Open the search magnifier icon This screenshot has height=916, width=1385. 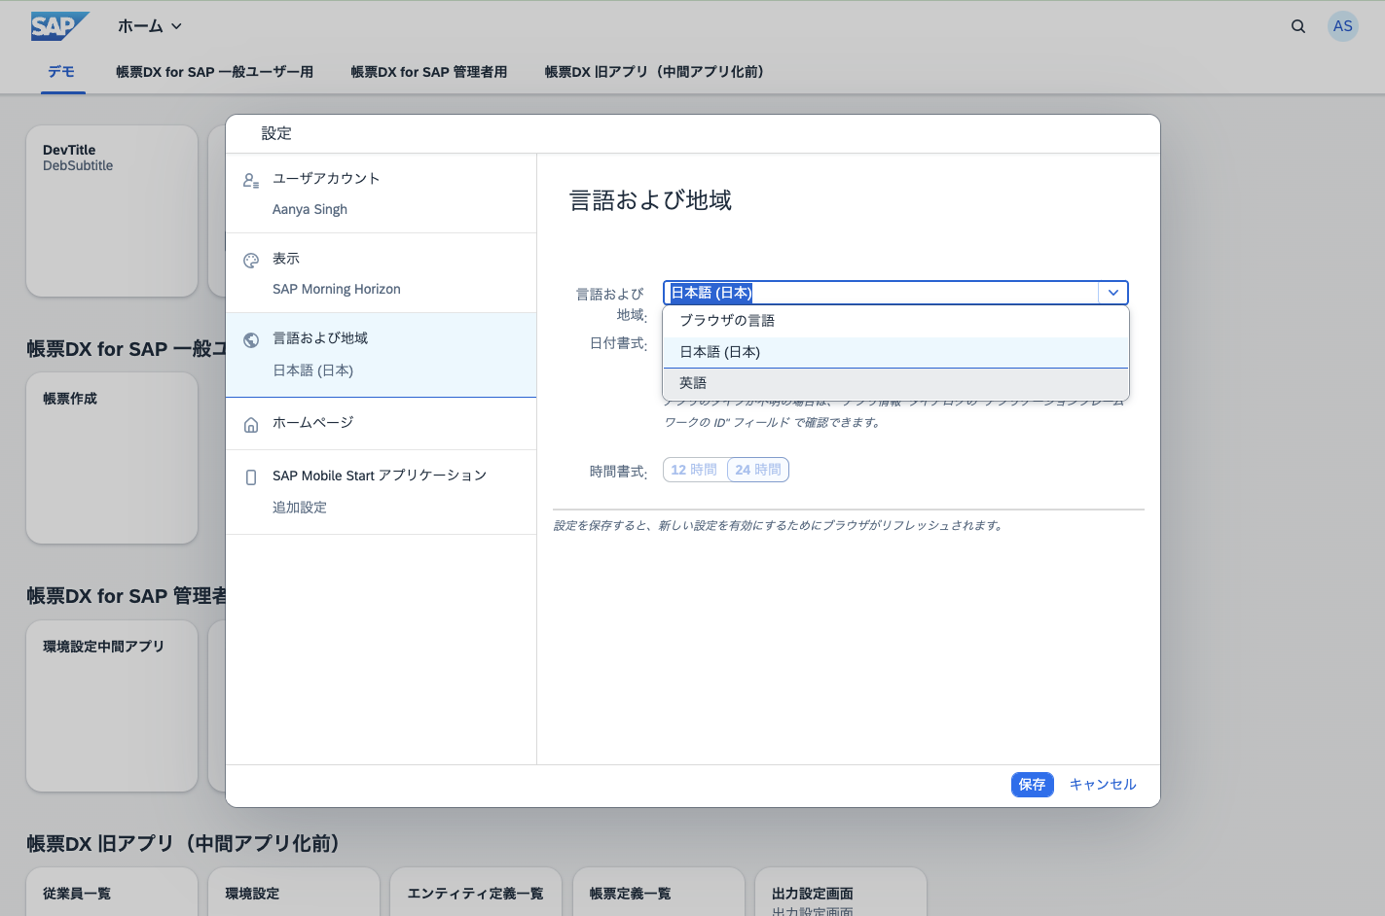point(1298,26)
